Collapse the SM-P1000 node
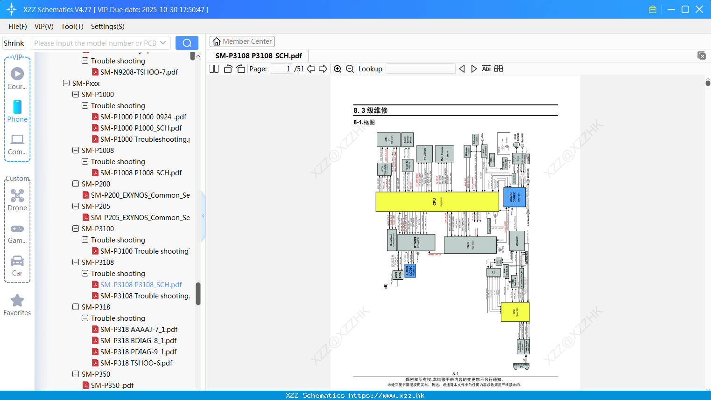Viewport: 711px width, 400px height. click(x=76, y=94)
